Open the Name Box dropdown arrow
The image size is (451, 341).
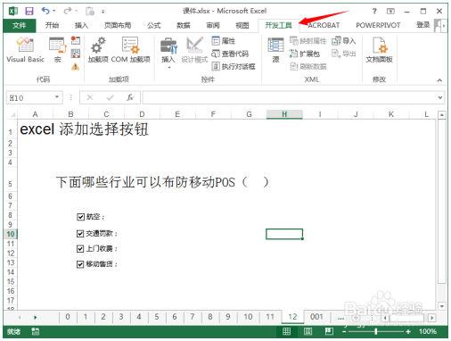(56, 97)
